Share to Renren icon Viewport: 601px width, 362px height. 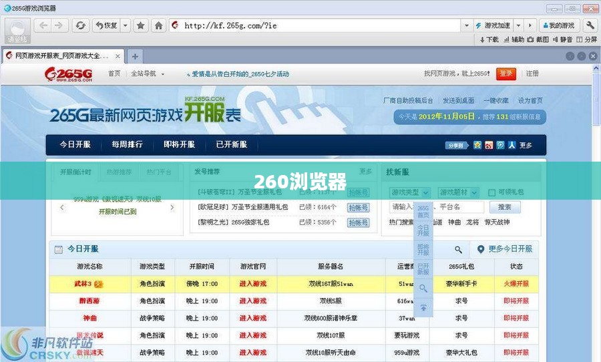[x=512, y=145]
